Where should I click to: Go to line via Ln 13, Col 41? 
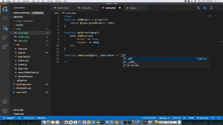click(149, 118)
